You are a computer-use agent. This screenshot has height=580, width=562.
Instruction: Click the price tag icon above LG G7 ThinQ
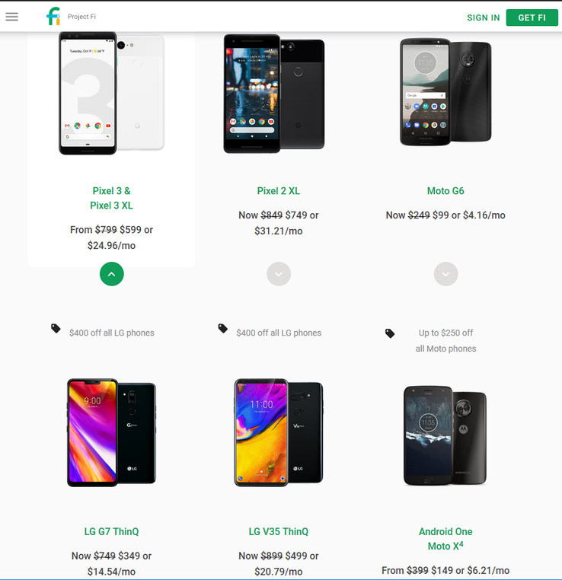click(56, 328)
